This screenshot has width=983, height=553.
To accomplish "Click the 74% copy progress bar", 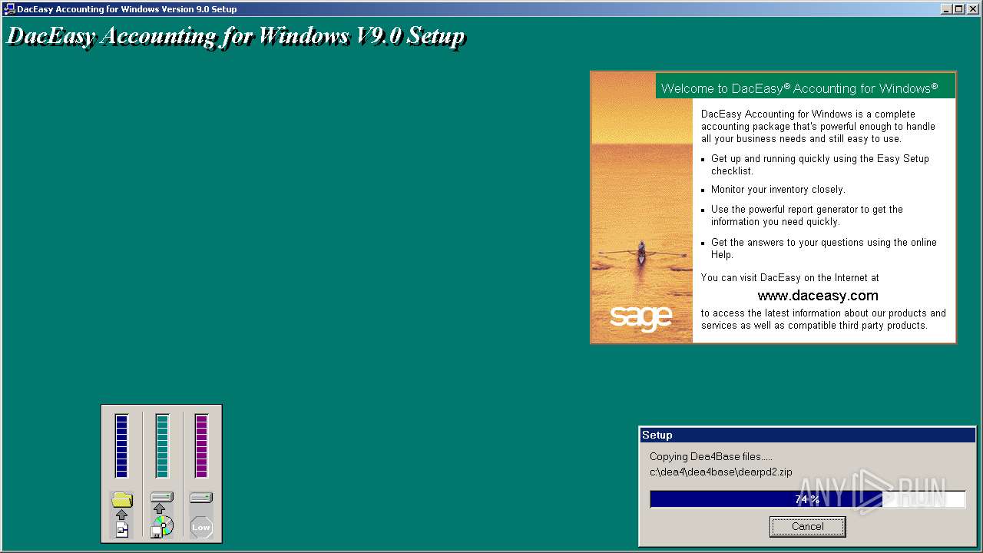I will point(807,499).
